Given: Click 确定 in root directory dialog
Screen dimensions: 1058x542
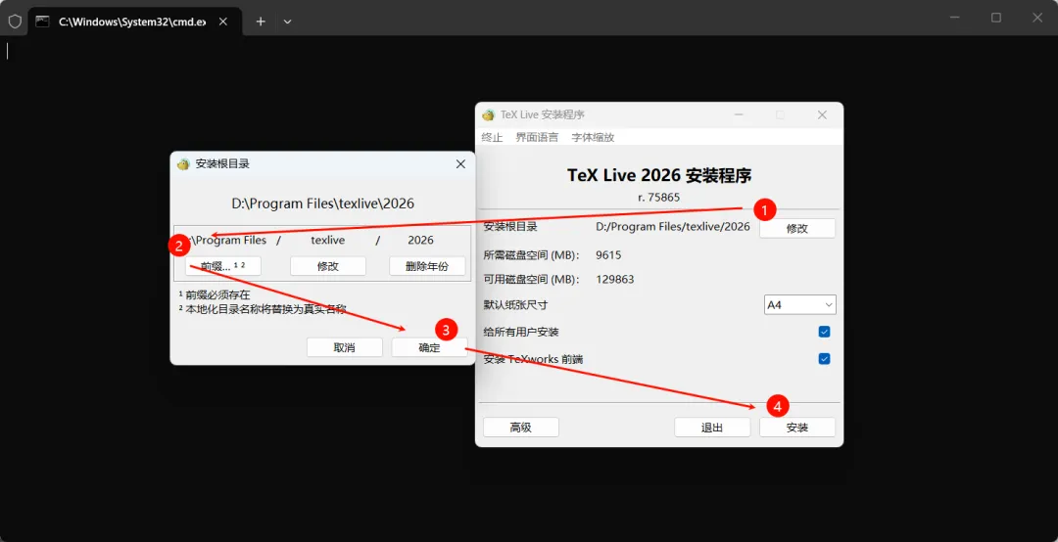Looking at the screenshot, I should 429,348.
